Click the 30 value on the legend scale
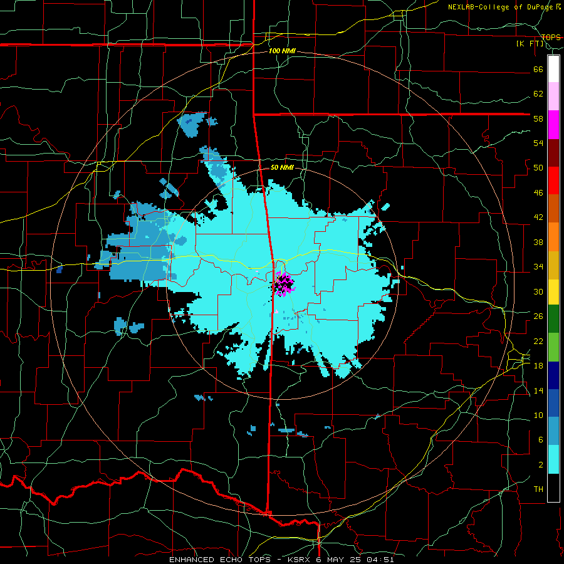564x564 pixels. click(538, 291)
